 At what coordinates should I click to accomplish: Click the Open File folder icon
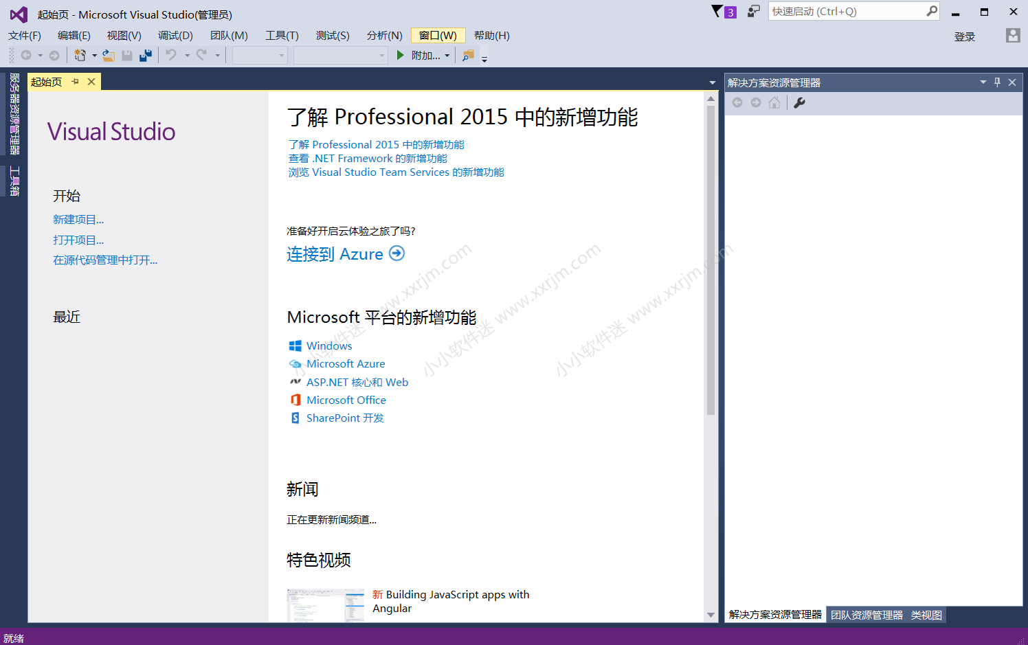(x=109, y=56)
